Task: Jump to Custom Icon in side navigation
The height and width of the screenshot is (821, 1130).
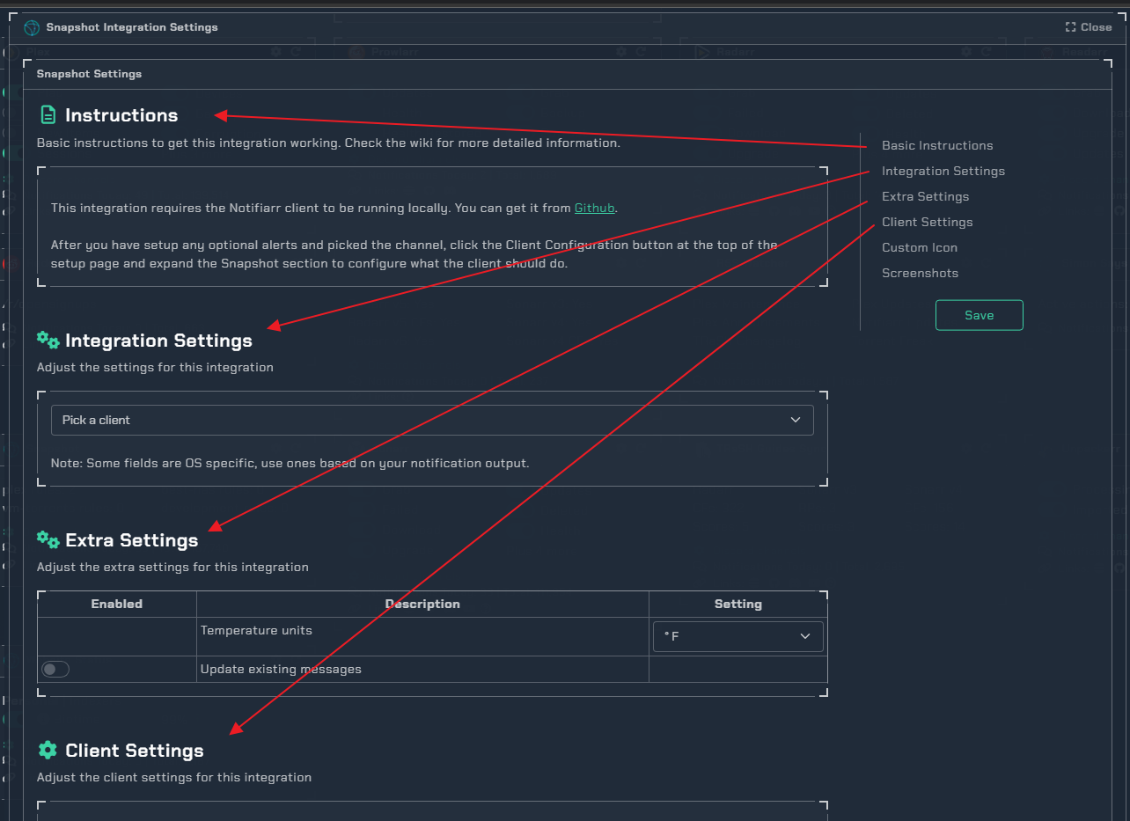Action: [x=920, y=247]
